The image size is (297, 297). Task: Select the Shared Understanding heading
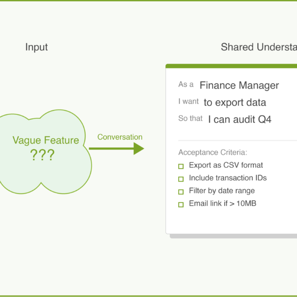pyautogui.click(x=258, y=48)
